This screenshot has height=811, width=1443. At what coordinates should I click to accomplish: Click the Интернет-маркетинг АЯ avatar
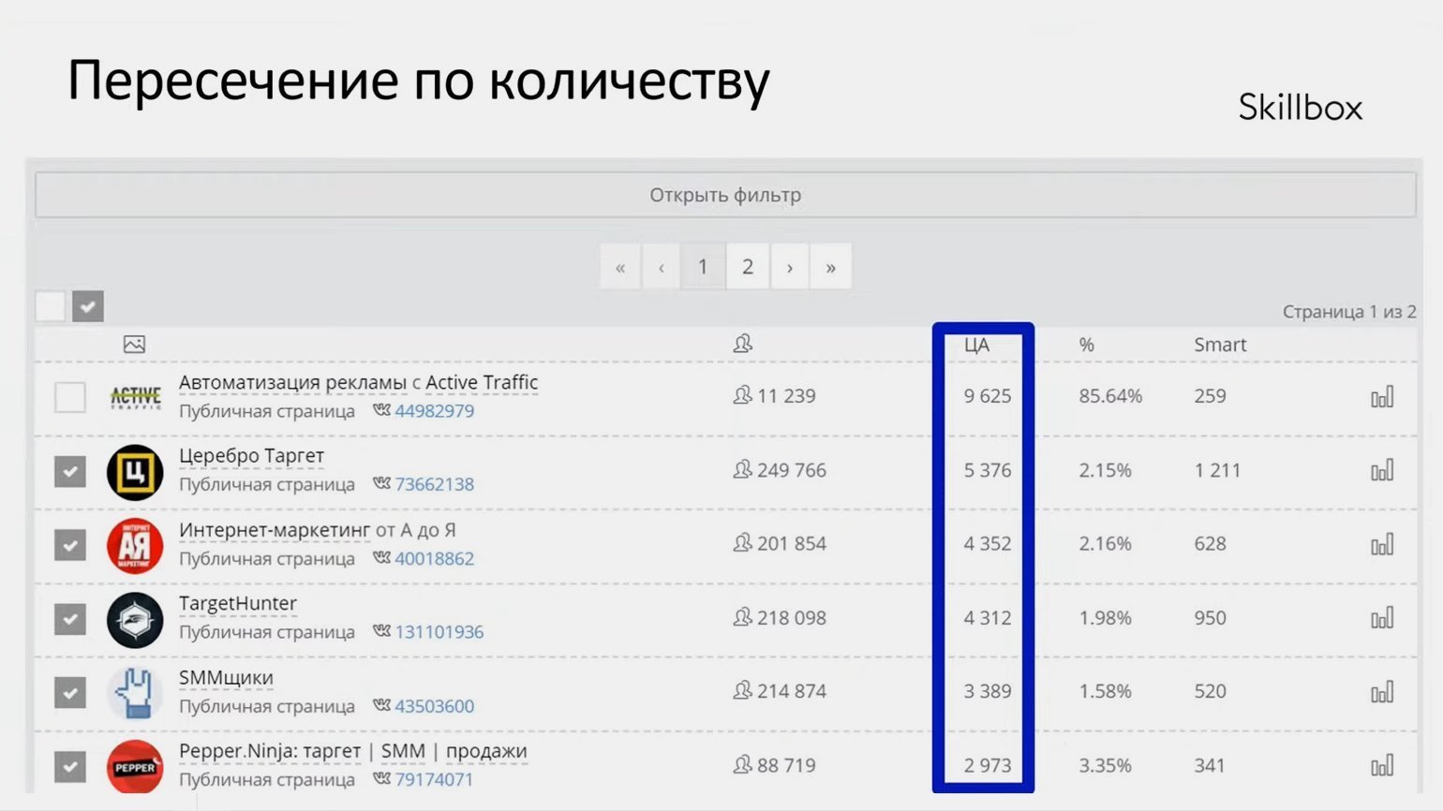pos(135,546)
